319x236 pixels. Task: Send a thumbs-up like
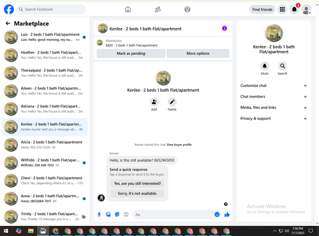click(x=227, y=214)
